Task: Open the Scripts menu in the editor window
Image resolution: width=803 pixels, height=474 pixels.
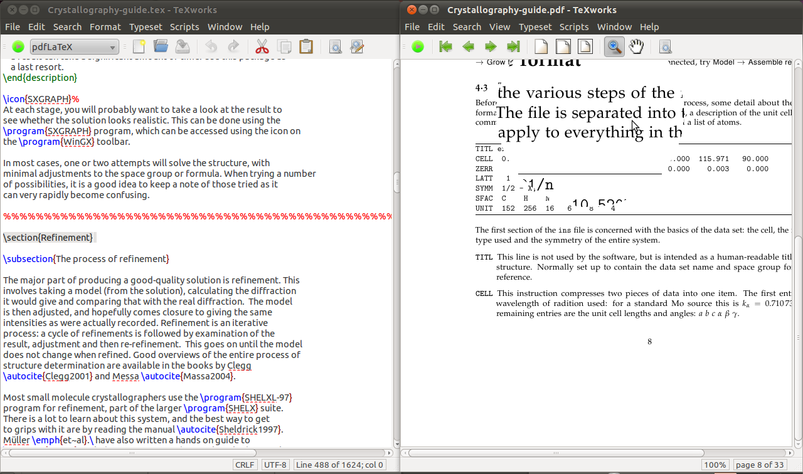Action: 185,26
